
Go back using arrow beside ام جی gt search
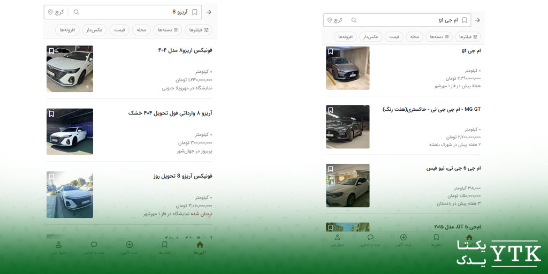click(477, 20)
